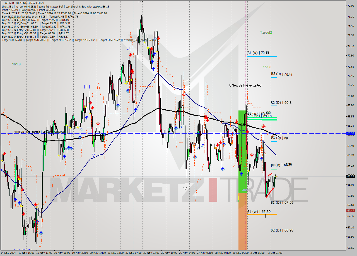Click the 'S1 (D) | 67.59' support label
The height and width of the screenshot is (256, 357).
(282, 203)
